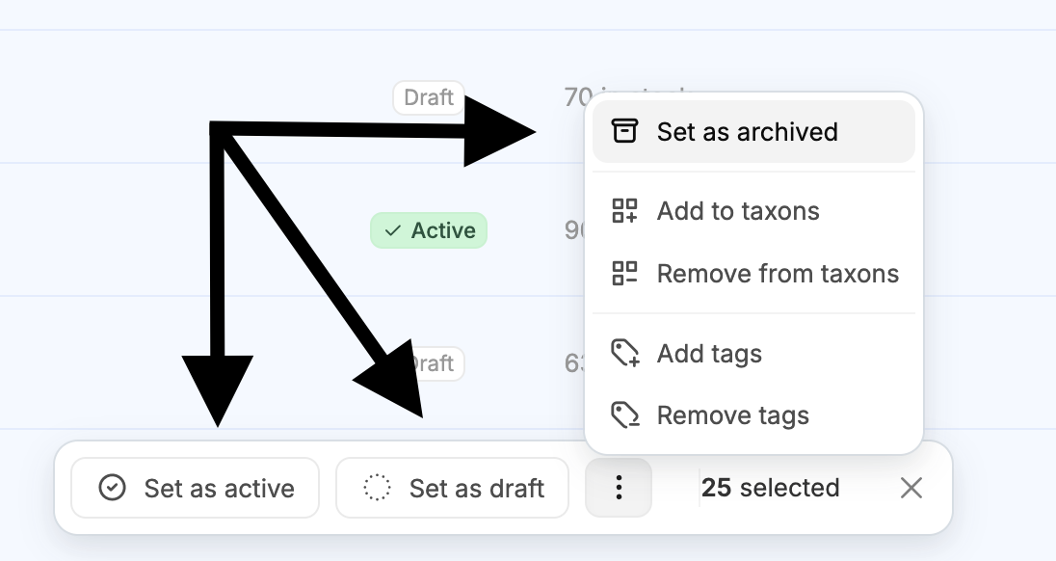Dismiss the selection with the X icon

(x=911, y=488)
